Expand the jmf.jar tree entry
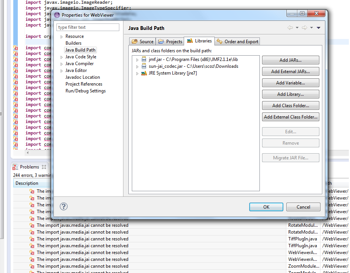The width and height of the screenshot is (350, 273). click(137, 59)
